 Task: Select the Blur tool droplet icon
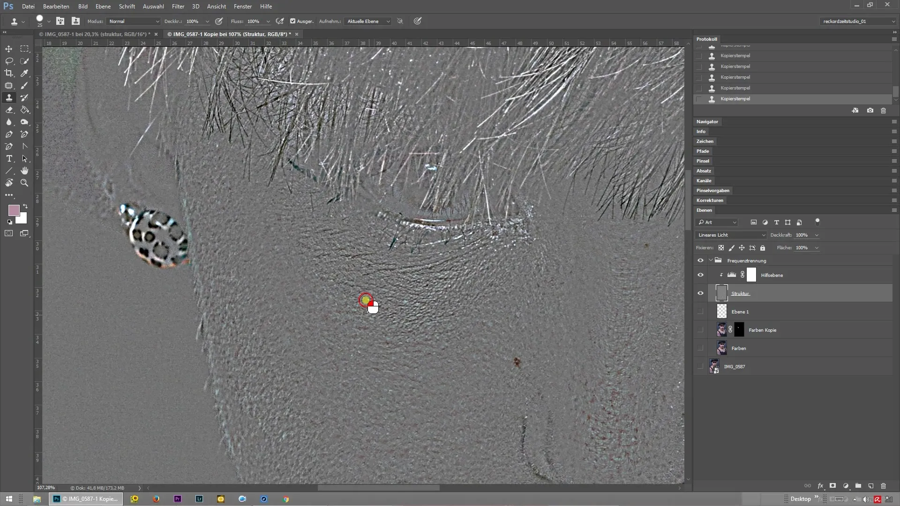[9, 122]
